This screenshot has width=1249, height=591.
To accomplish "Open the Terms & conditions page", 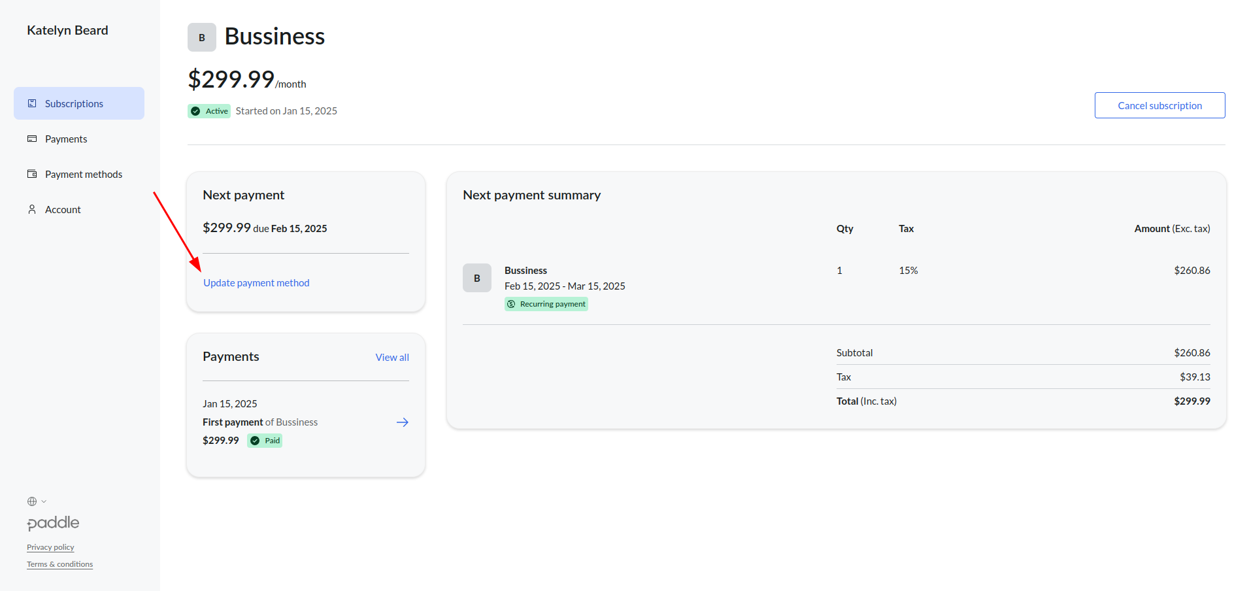I will tap(59, 564).
